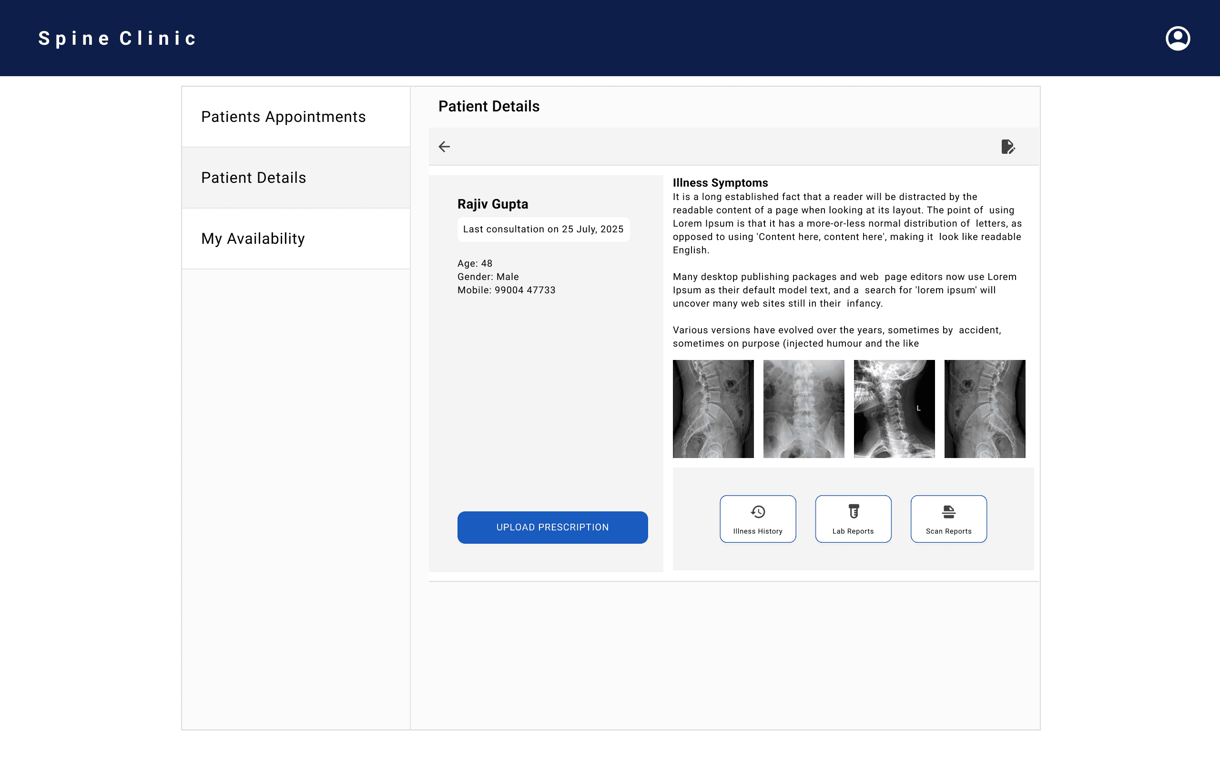1220x778 pixels.
Task: Click patient name Rajiv Gupta
Action: (x=492, y=204)
